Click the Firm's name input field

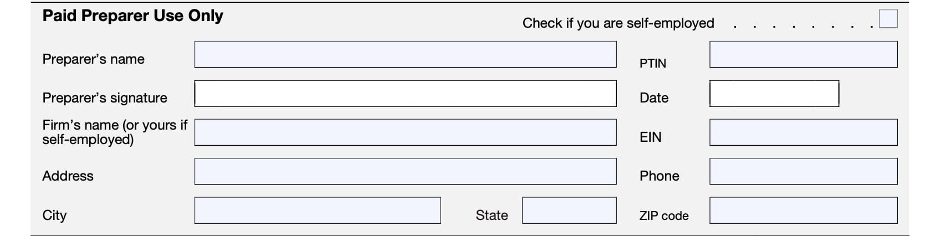(x=405, y=132)
